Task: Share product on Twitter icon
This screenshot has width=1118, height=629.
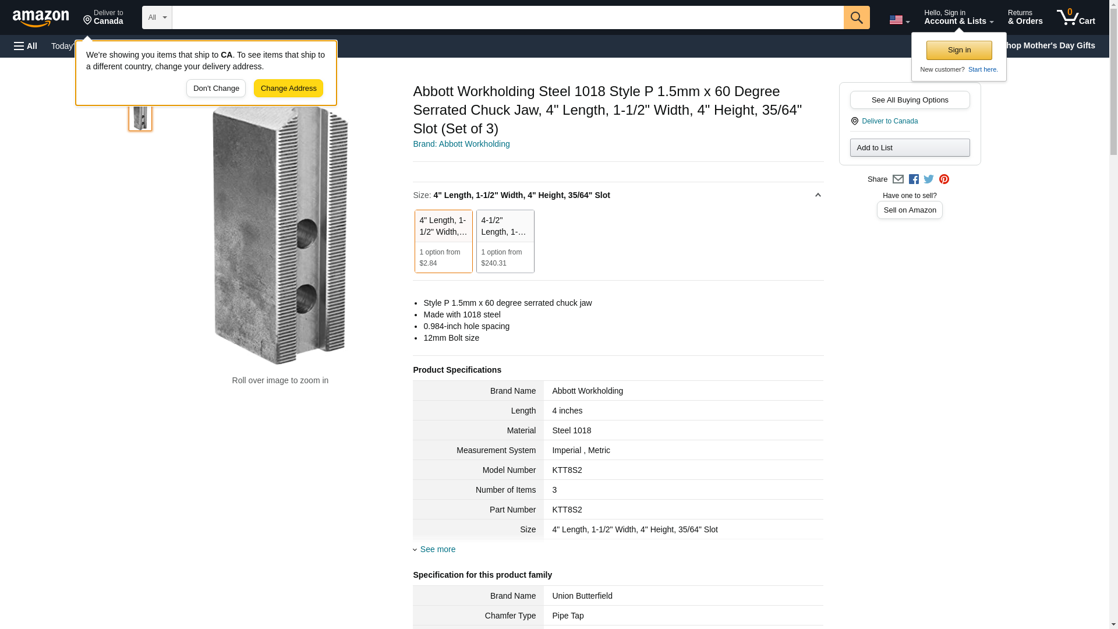Action: click(x=929, y=179)
